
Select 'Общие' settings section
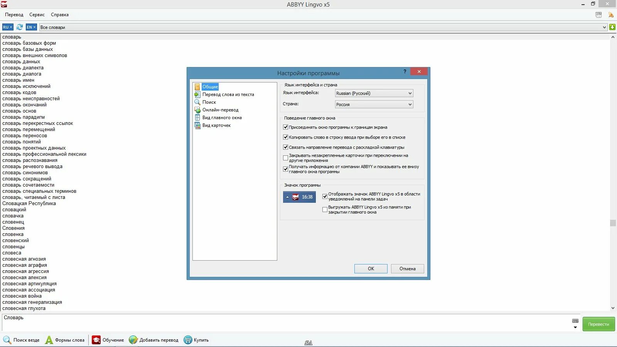click(x=210, y=87)
